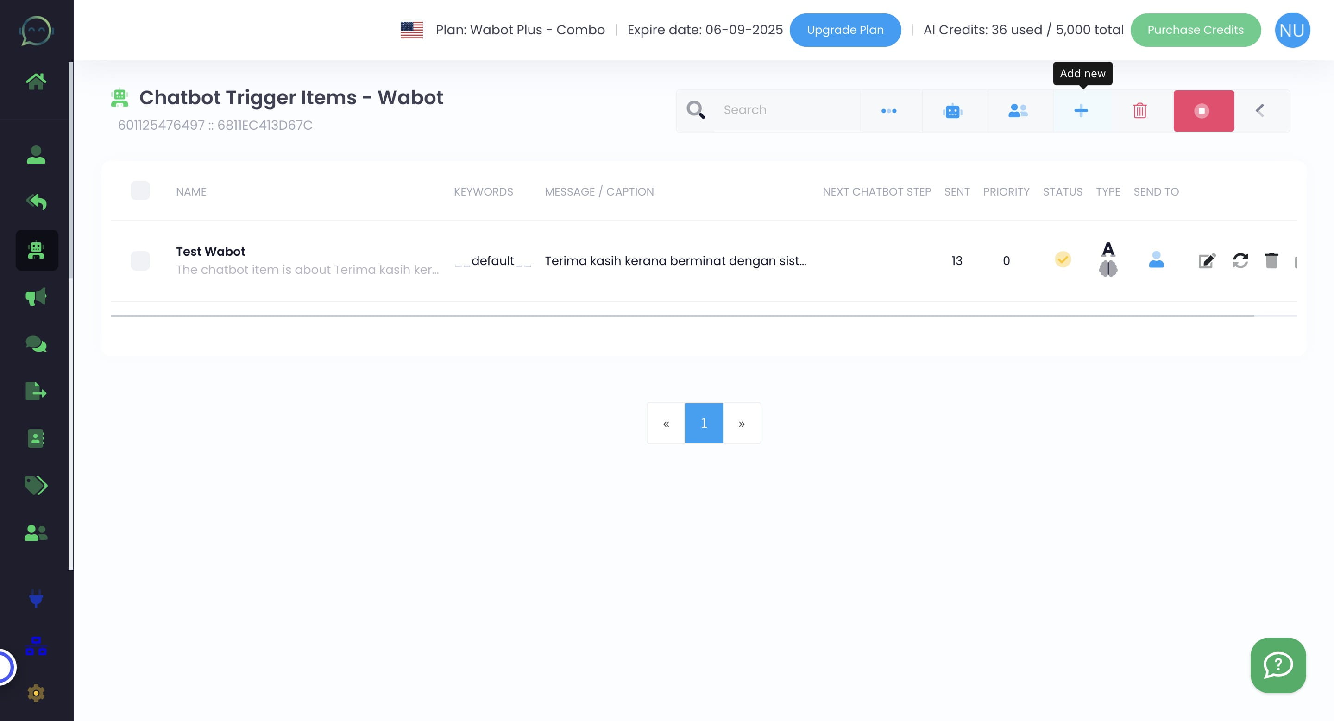Click the Purchase Credits button
The height and width of the screenshot is (721, 1334).
pyautogui.click(x=1195, y=30)
